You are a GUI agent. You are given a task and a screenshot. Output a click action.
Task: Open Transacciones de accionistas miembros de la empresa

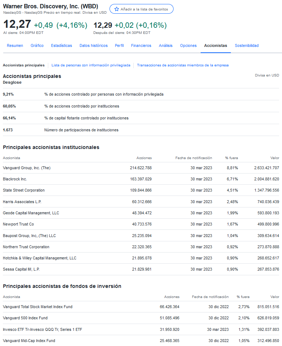pyautogui.click(x=183, y=65)
